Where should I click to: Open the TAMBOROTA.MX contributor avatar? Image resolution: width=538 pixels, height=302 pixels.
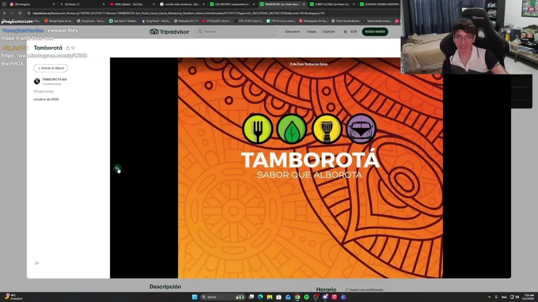coord(37,81)
